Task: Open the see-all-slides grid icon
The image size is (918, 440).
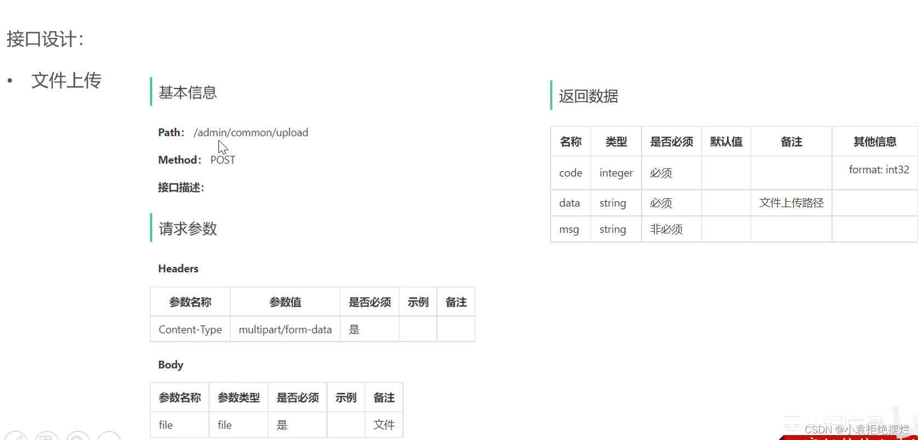Action: pos(47,436)
